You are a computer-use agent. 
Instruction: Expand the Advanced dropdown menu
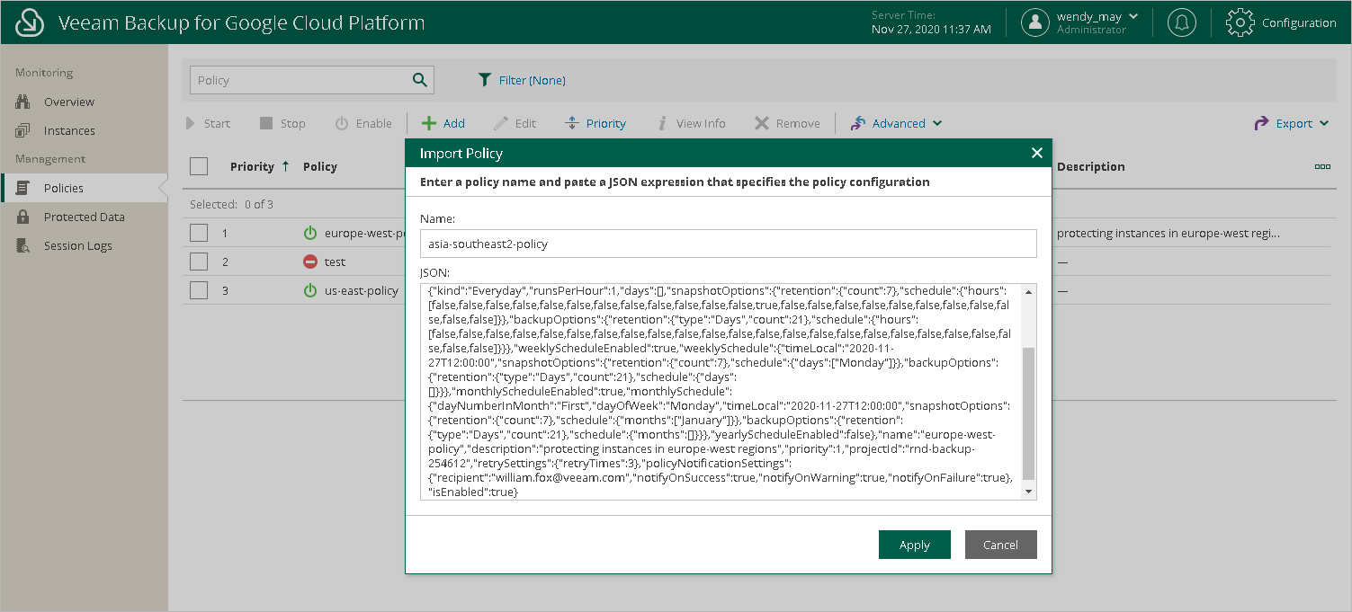(897, 123)
